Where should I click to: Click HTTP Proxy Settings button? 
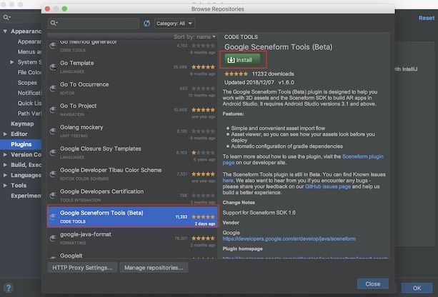82,268
